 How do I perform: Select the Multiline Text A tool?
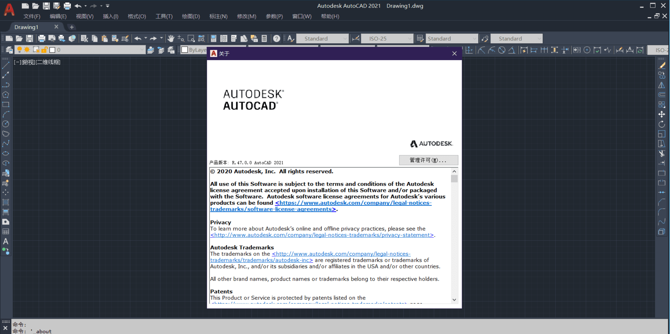point(5,241)
